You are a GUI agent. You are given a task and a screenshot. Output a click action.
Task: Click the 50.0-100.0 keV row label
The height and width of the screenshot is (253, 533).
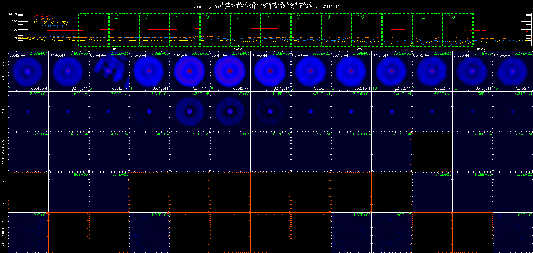click(3, 233)
